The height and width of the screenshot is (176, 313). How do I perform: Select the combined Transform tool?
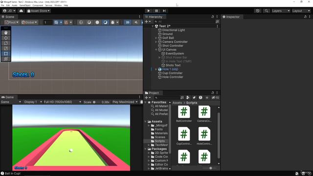pos(6,59)
